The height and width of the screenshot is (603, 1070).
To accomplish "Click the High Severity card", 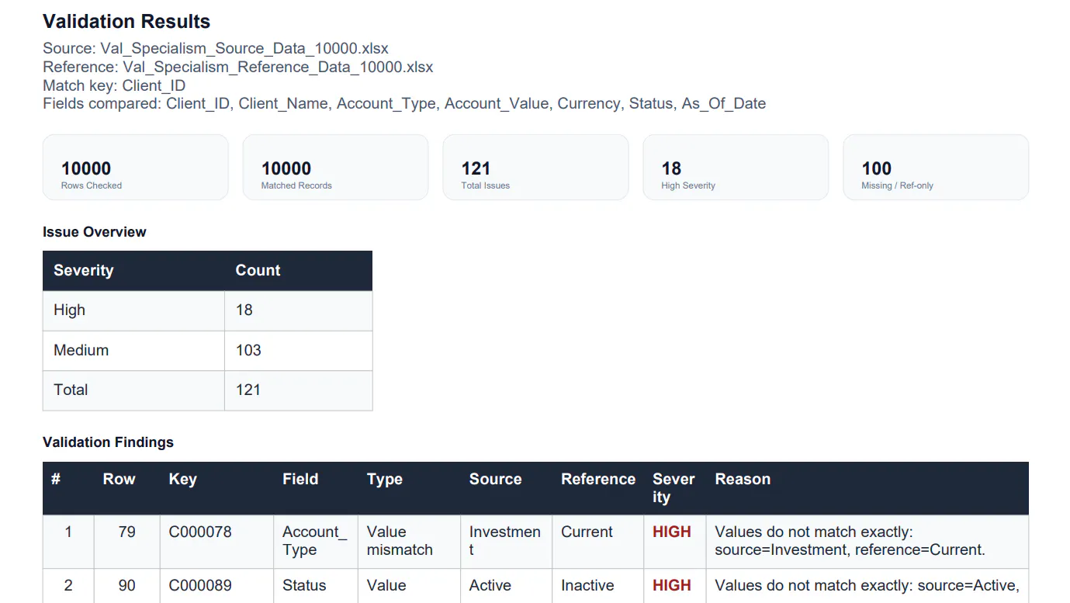I will click(x=736, y=168).
